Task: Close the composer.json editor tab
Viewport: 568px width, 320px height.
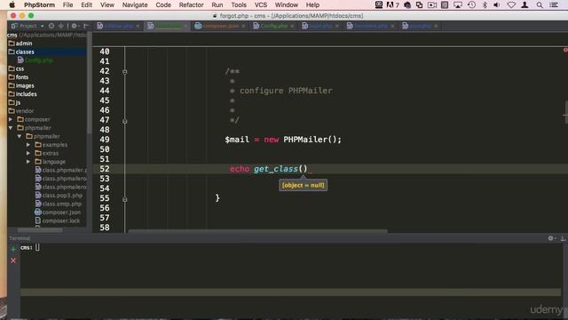Action: click(x=243, y=26)
